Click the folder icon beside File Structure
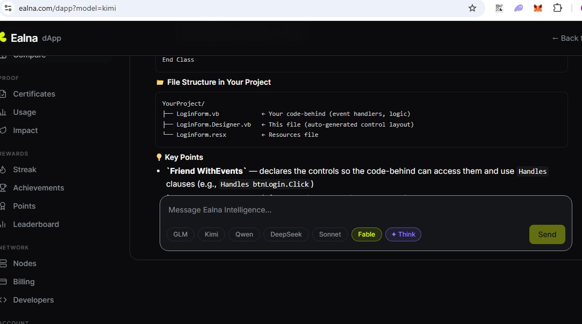This screenshot has width=582, height=324. (x=160, y=82)
